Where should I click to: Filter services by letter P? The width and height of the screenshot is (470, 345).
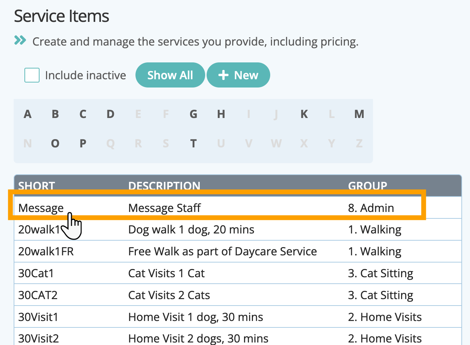[83, 143]
